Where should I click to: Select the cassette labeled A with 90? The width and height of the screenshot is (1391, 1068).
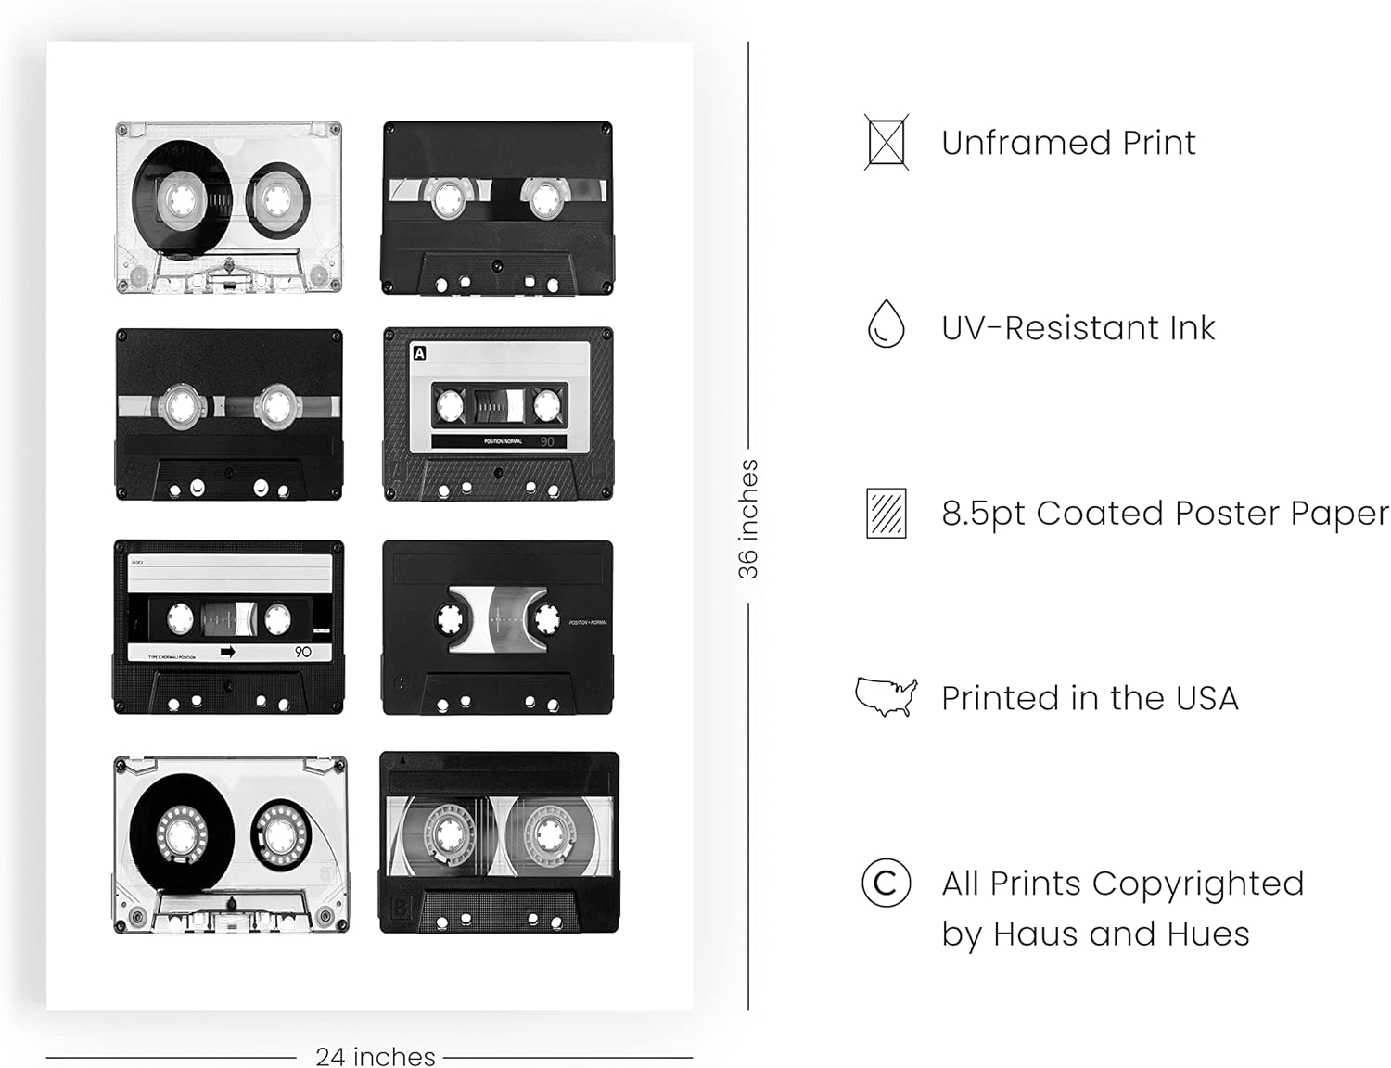(498, 413)
